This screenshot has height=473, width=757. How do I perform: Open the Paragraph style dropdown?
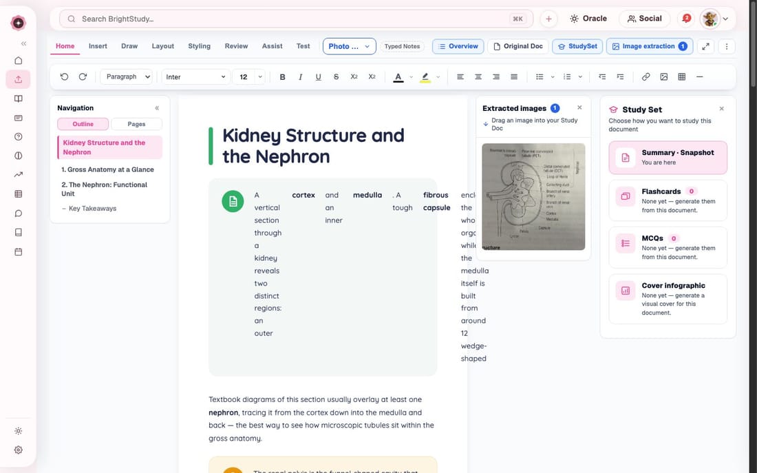pos(127,77)
